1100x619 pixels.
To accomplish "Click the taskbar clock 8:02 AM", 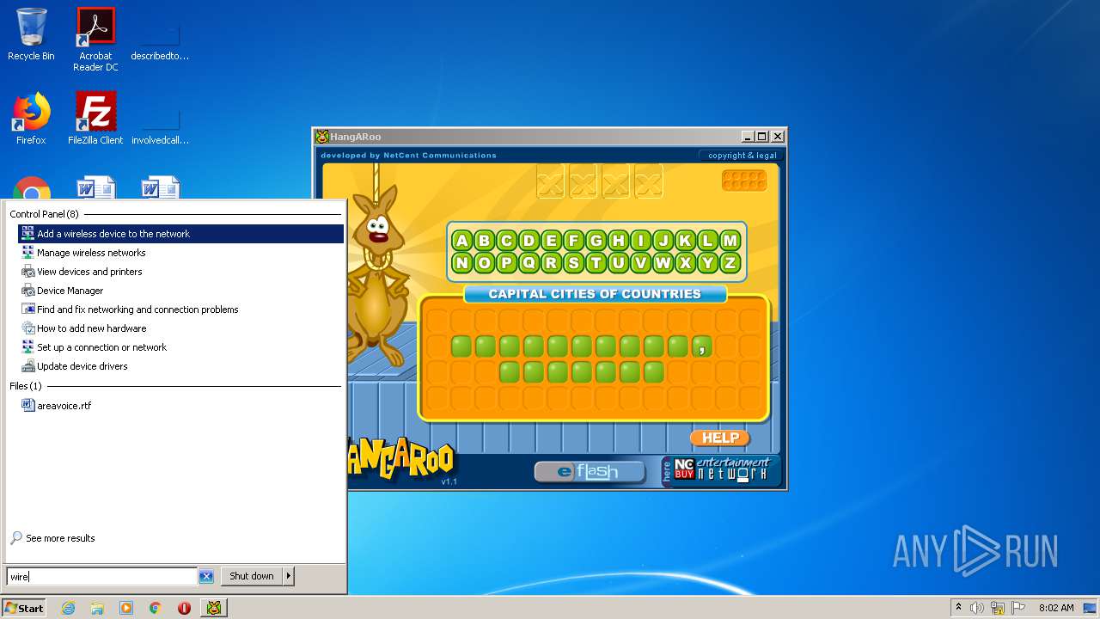I will (1056, 608).
